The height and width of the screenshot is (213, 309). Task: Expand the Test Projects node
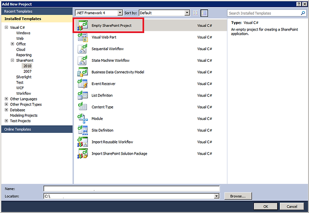(6, 121)
